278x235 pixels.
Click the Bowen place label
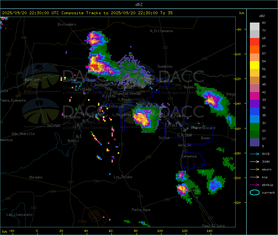point(206,138)
